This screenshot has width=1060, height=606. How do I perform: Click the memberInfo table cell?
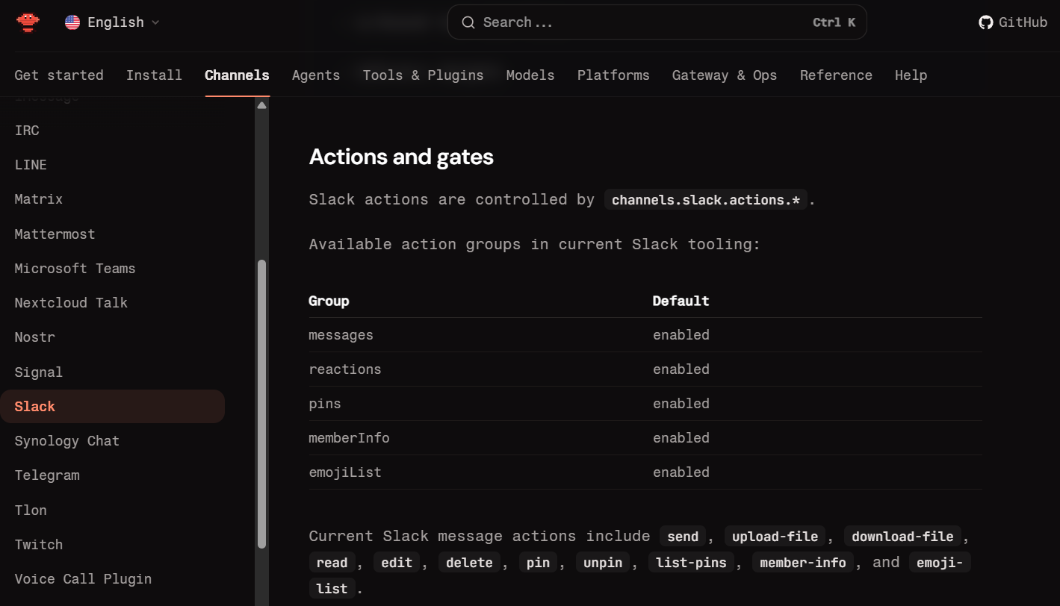tap(349, 438)
